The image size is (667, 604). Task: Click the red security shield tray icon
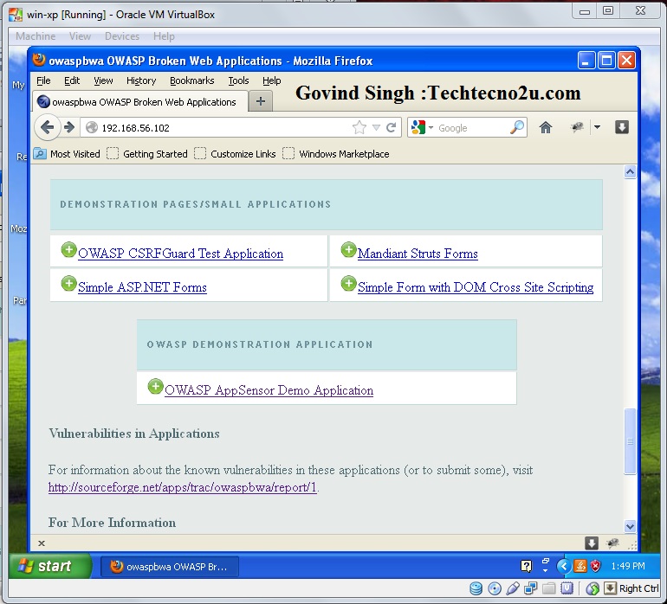596,566
